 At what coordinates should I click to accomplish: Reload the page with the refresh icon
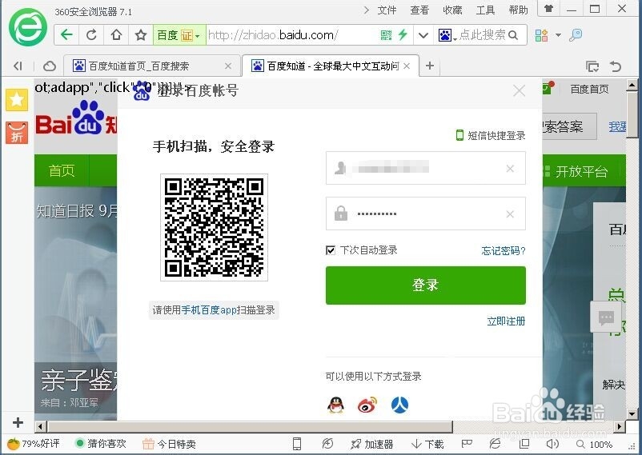91,35
